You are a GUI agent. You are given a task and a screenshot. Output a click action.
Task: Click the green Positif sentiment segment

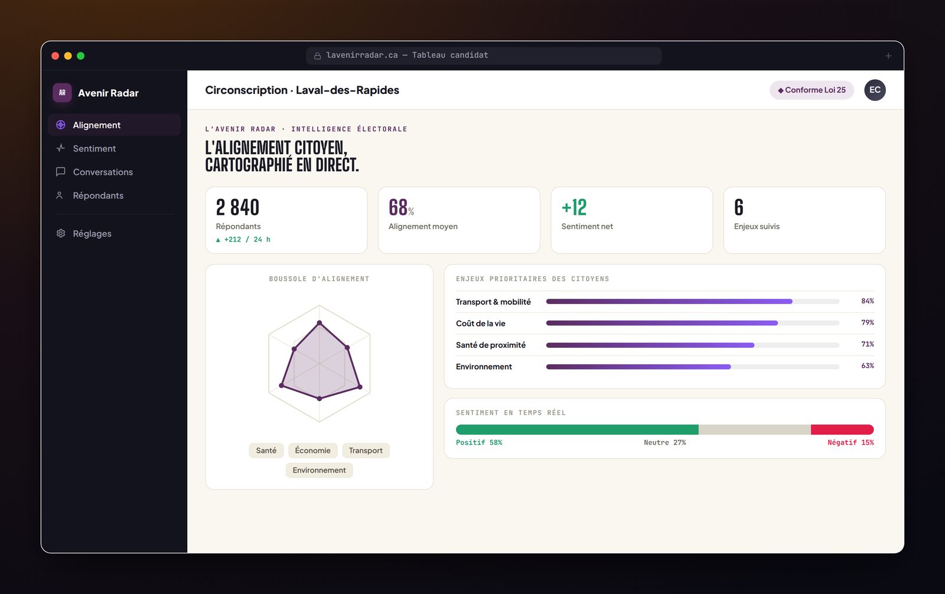click(577, 430)
